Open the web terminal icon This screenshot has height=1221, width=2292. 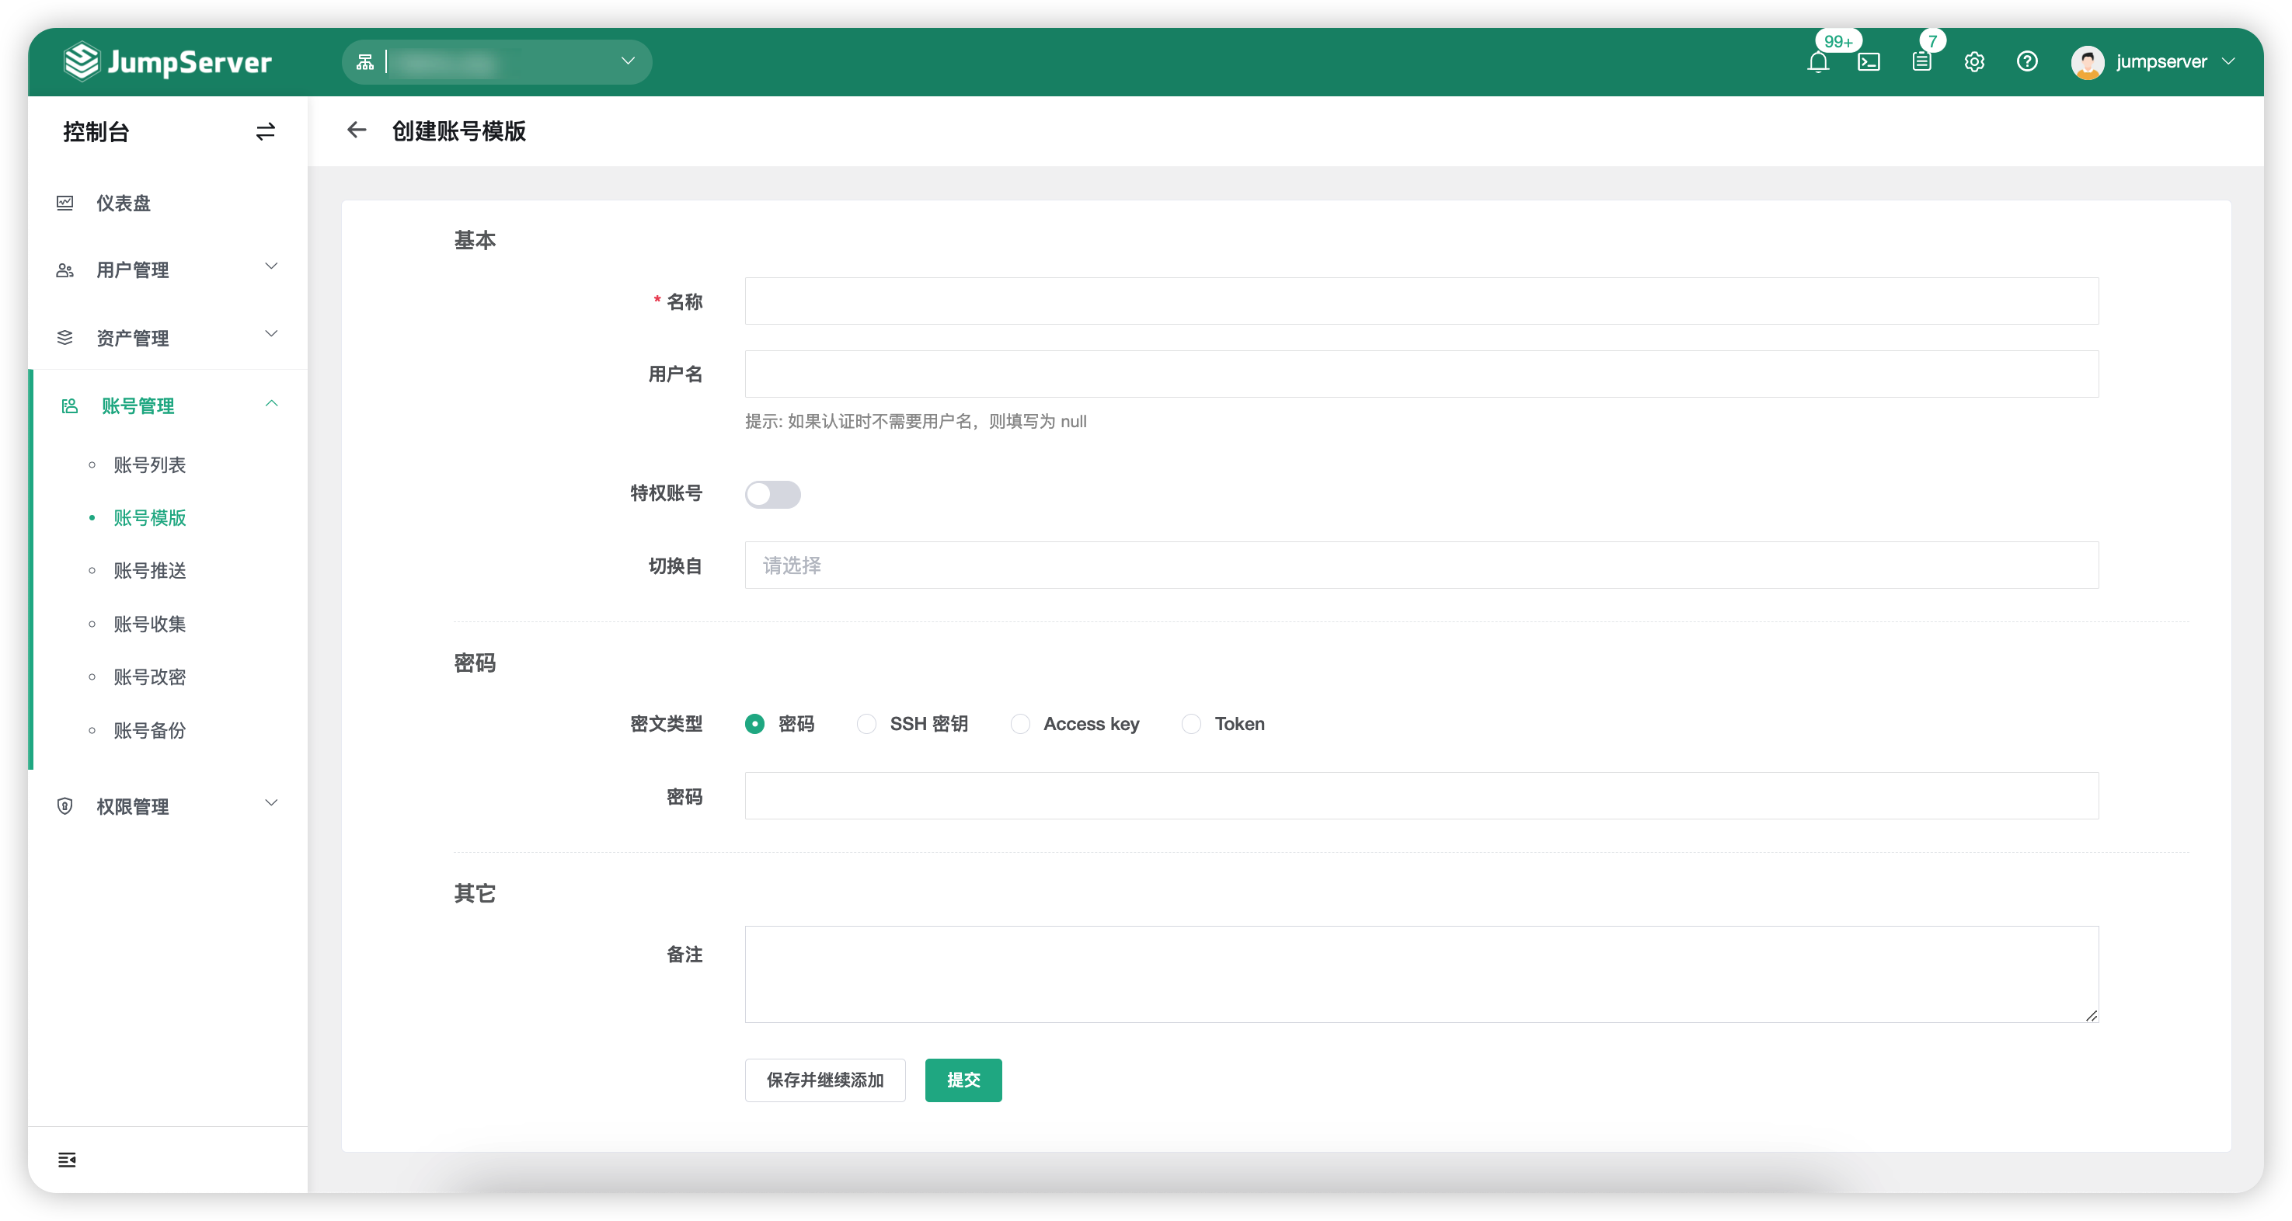click(1869, 62)
